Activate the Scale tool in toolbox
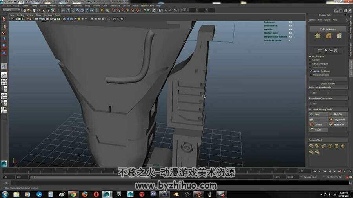Viewport: 353px width, 198px height. [x=4, y=53]
